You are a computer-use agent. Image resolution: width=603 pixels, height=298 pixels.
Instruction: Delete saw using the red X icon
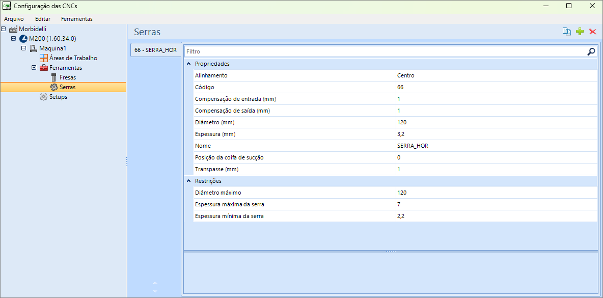[x=593, y=32]
